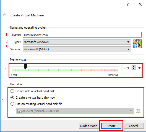
Task: Click the back arrow icon
Action: coord(4,15)
